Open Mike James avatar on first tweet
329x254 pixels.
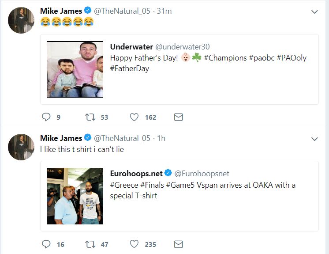tap(21, 20)
